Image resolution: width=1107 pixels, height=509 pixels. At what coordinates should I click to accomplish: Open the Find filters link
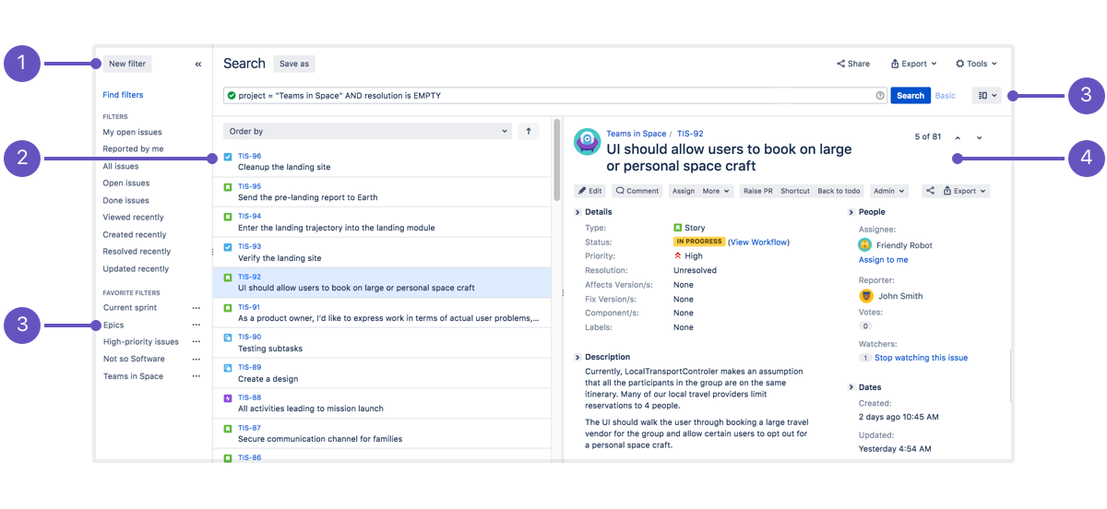[123, 95]
